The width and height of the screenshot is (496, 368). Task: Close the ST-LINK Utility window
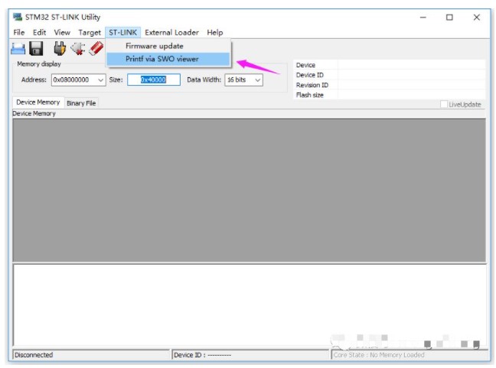476,18
